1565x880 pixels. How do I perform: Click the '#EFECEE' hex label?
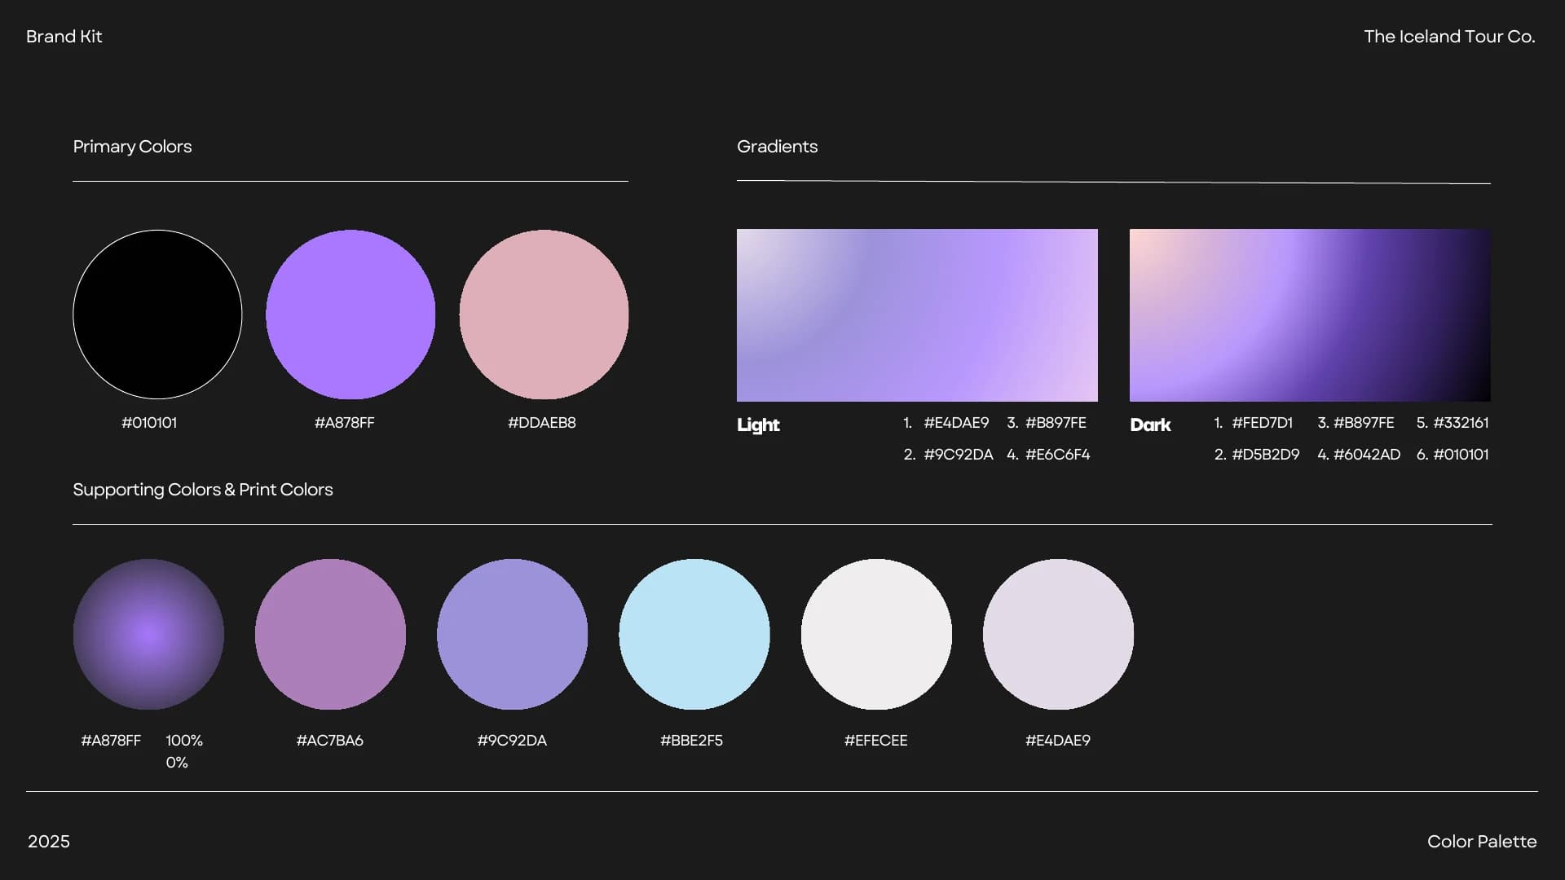876,741
